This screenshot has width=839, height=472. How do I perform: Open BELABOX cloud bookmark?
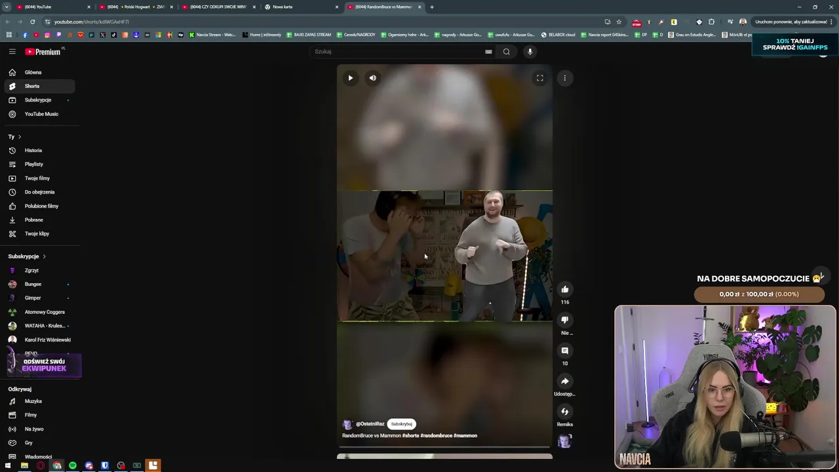point(558,35)
